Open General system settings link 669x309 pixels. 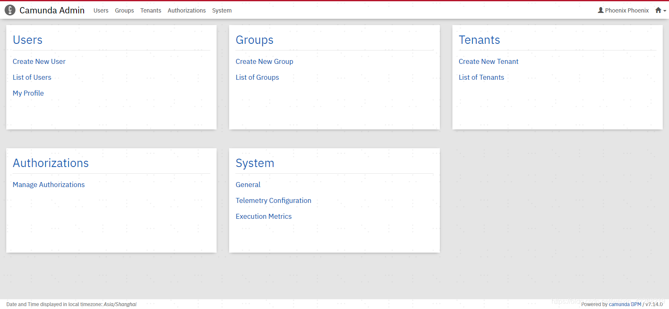tap(248, 185)
